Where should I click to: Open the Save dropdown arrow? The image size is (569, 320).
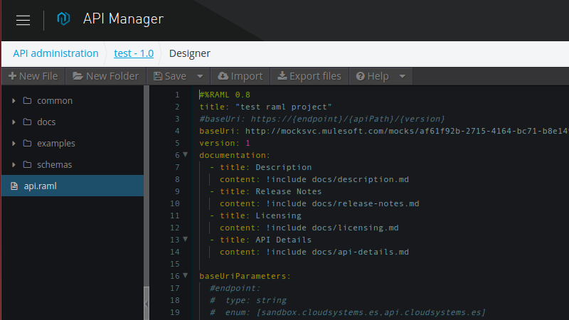coord(200,76)
